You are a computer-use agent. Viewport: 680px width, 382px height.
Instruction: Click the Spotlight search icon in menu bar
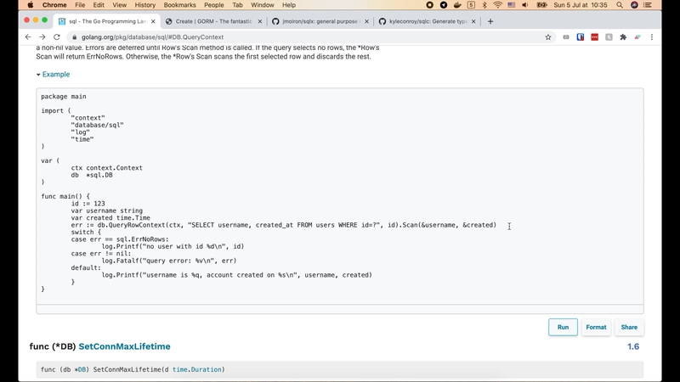619,5
